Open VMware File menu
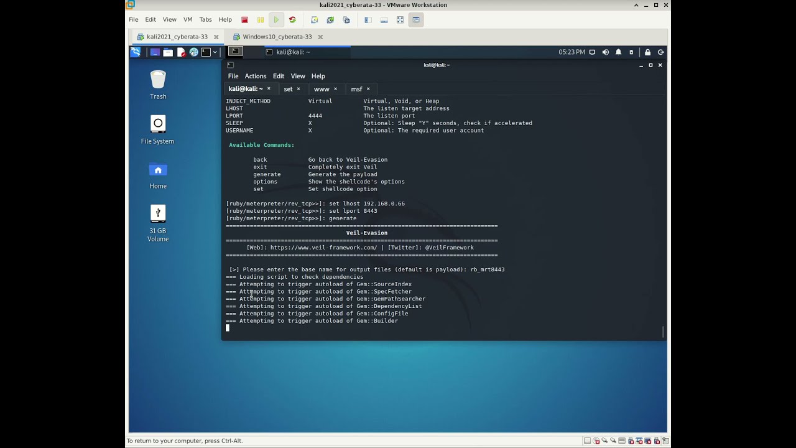Image resolution: width=796 pixels, height=448 pixels. pos(134,20)
